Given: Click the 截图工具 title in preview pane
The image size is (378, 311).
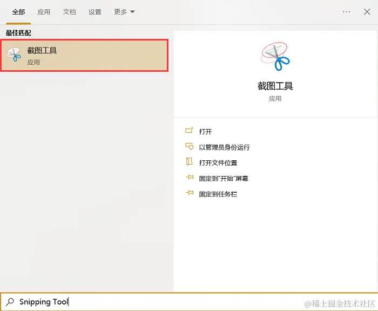Looking at the screenshot, I should coord(275,86).
